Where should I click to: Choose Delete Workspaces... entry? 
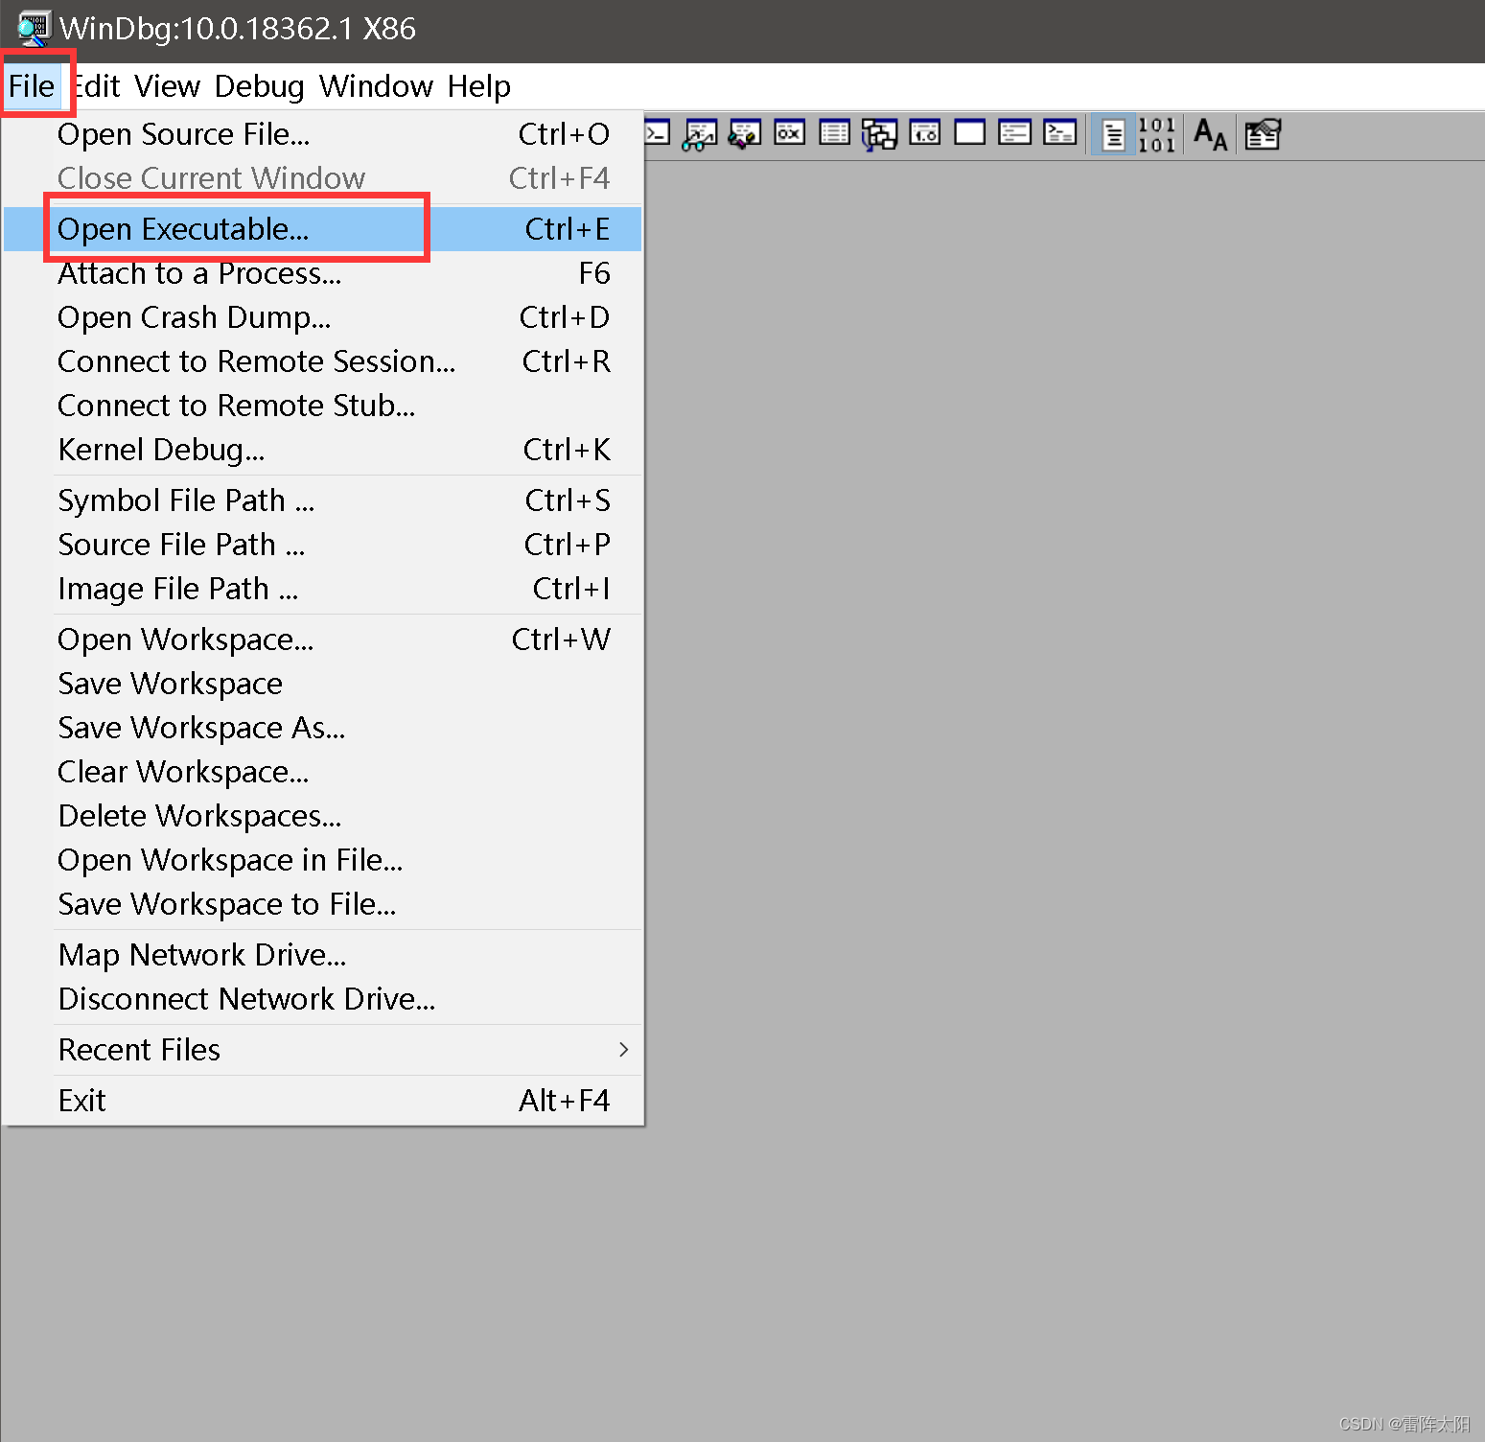322,816
